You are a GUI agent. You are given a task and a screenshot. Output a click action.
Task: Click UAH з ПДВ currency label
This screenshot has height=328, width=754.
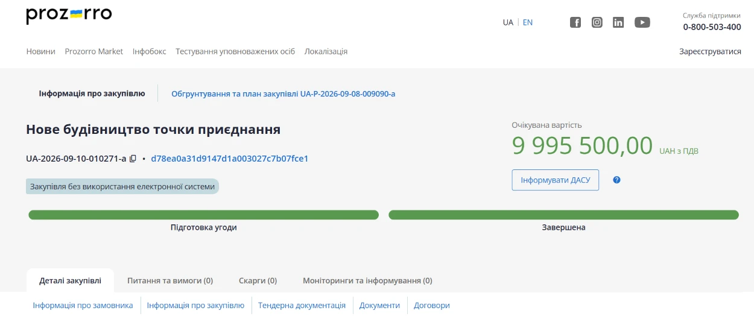coord(679,151)
